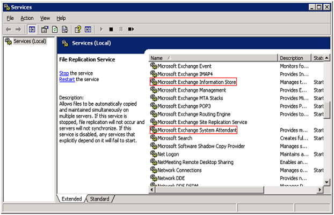Sort by the Name column header
The image size is (334, 215).
point(213,58)
